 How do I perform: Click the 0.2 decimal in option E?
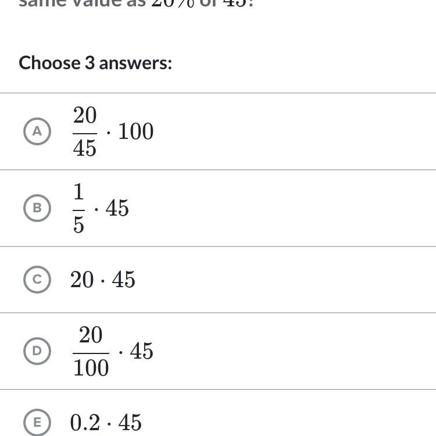click(x=85, y=423)
